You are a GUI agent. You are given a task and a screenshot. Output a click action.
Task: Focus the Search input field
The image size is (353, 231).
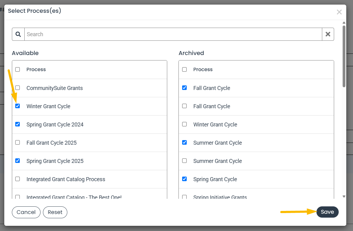pos(173,34)
